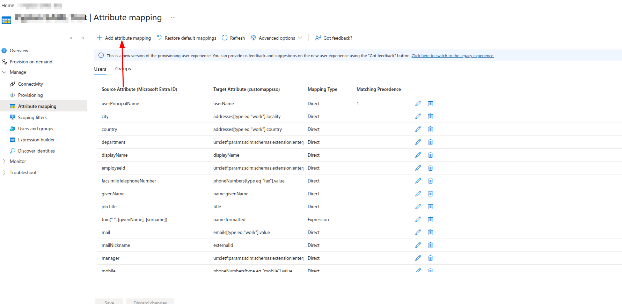
Task: Collapse the sidebar with double-chevron icon
Action: click(83, 38)
